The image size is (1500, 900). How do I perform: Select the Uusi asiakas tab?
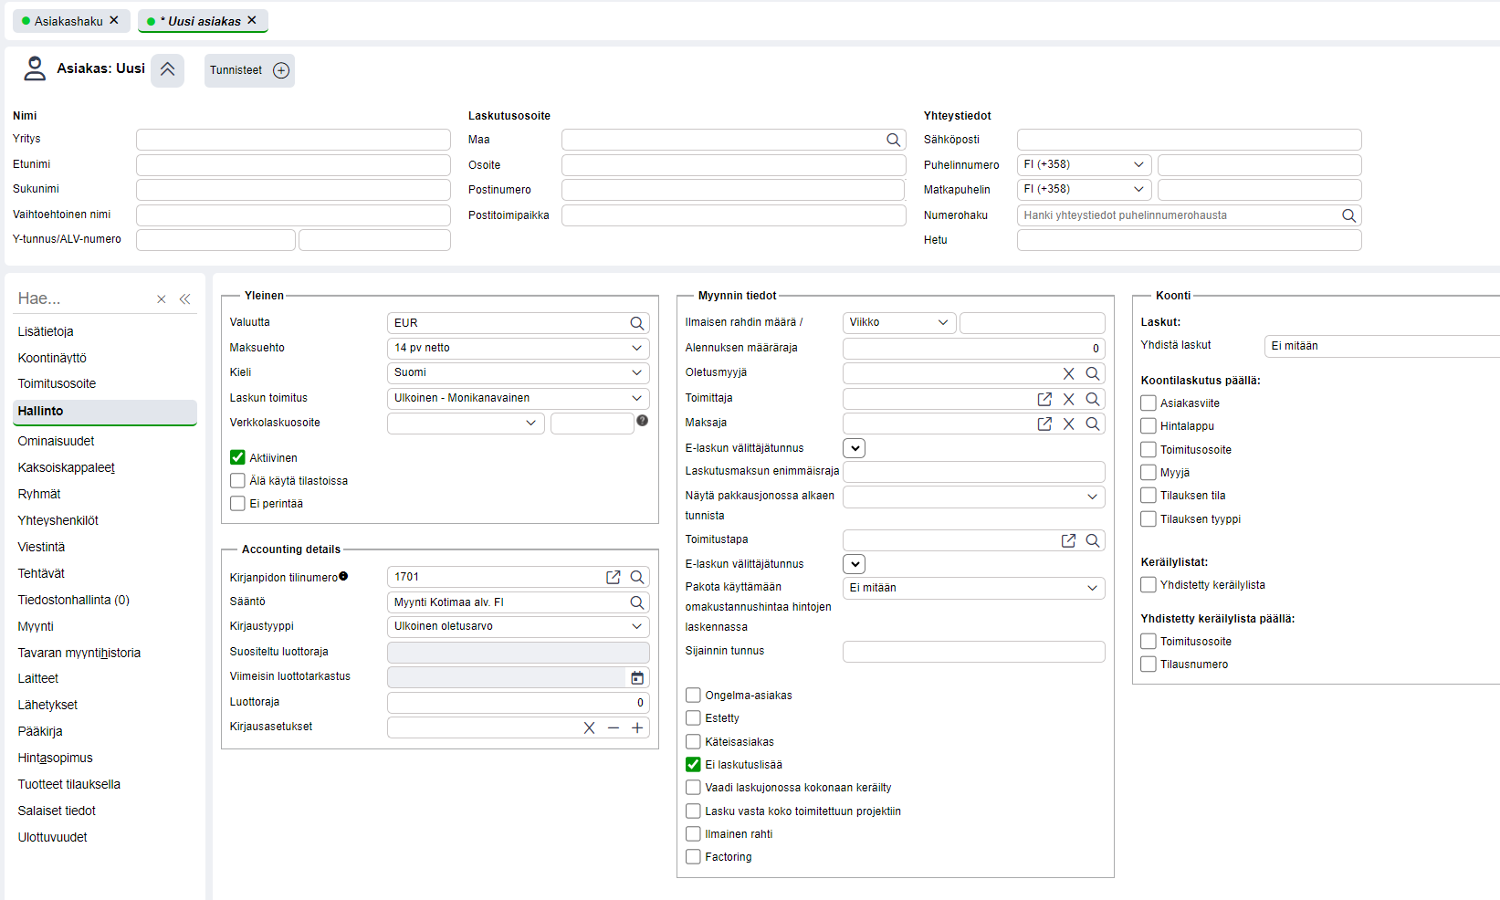coord(203,21)
